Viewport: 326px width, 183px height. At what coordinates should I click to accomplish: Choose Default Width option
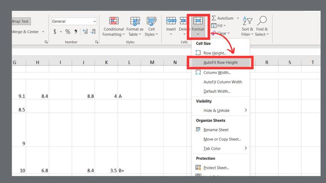[221, 91]
